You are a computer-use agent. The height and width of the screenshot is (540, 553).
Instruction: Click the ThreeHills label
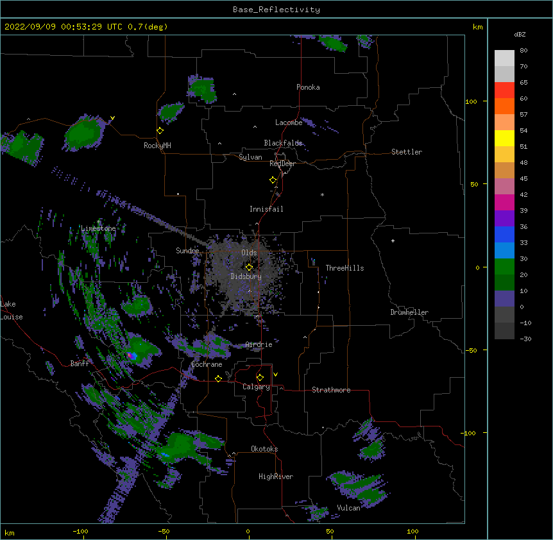coord(345,268)
